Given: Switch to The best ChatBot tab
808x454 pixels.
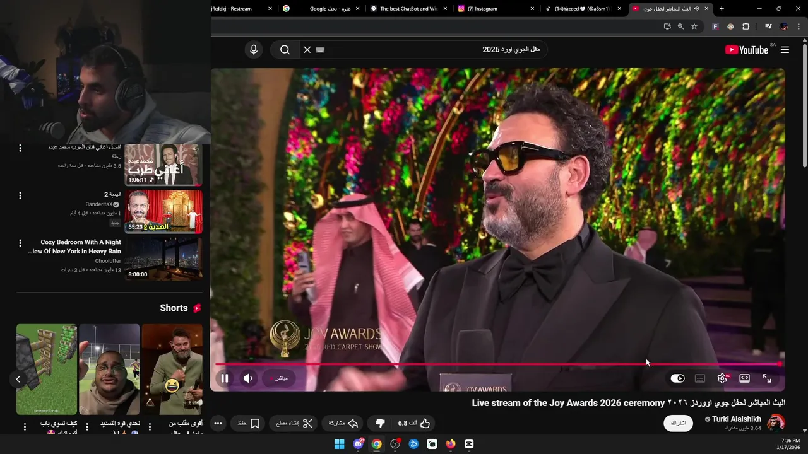Looking at the screenshot, I should [408, 9].
